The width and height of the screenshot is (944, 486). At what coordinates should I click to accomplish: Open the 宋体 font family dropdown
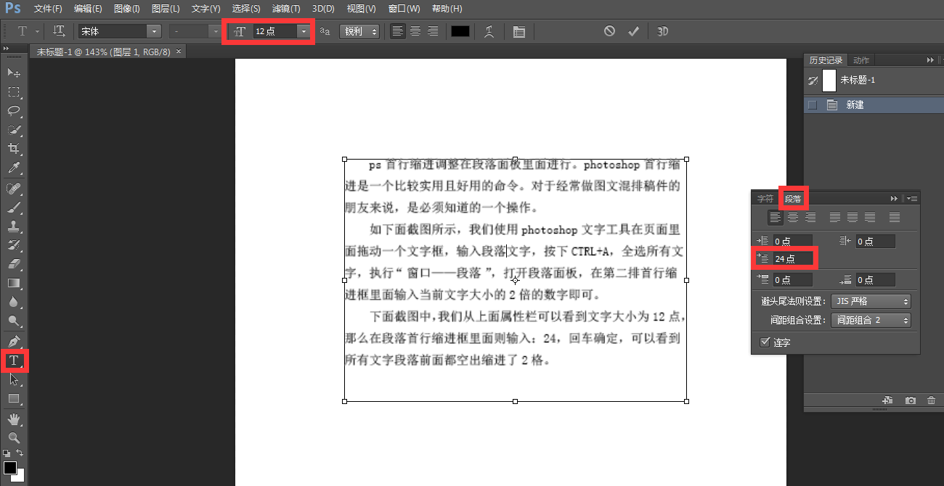tap(153, 31)
